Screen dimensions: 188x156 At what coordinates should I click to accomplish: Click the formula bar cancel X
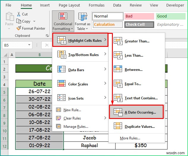pos(47,45)
